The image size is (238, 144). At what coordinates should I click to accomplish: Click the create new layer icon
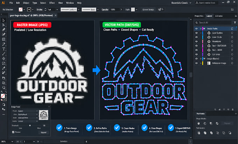tap(228, 110)
